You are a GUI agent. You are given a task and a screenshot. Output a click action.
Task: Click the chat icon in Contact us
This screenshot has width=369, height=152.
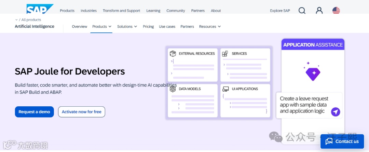click(x=329, y=141)
